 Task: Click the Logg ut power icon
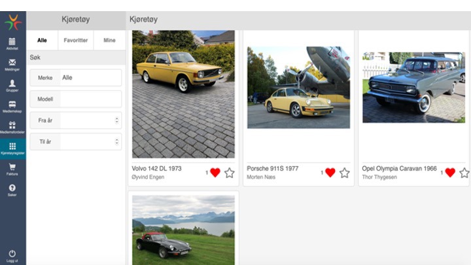(x=12, y=255)
